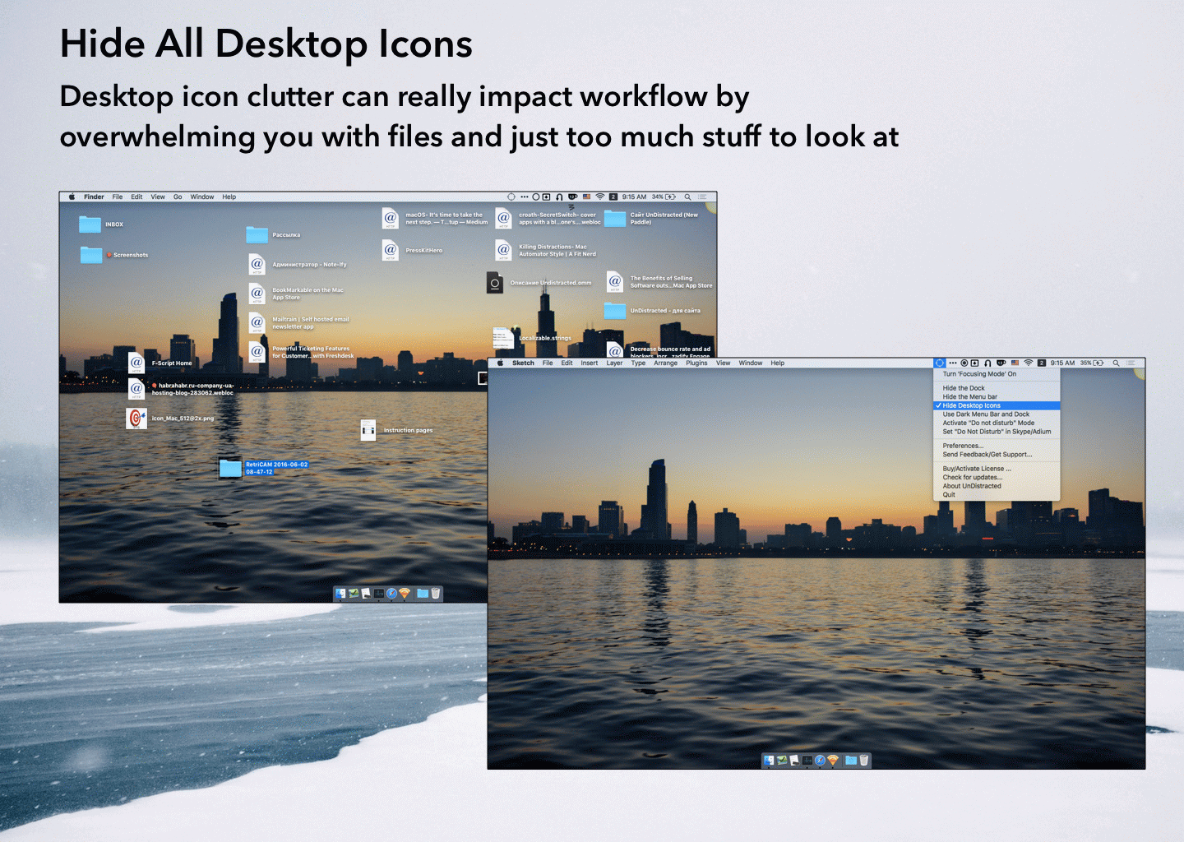1184x842 pixels.
Task: Select Mailtrain self hosted newsletter link file
Action: tap(257, 323)
